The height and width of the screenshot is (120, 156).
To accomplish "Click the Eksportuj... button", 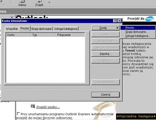I will click(x=106, y=61).
